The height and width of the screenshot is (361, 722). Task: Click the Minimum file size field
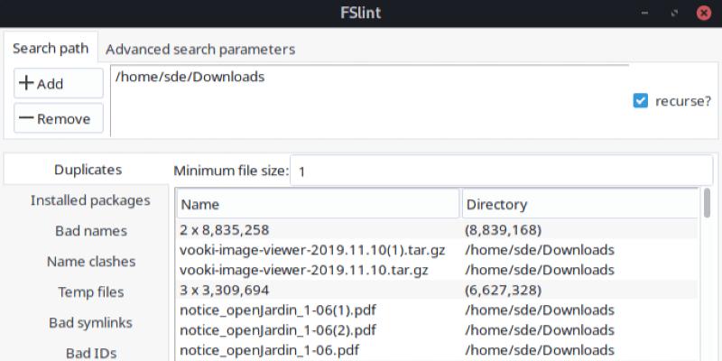(x=500, y=170)
